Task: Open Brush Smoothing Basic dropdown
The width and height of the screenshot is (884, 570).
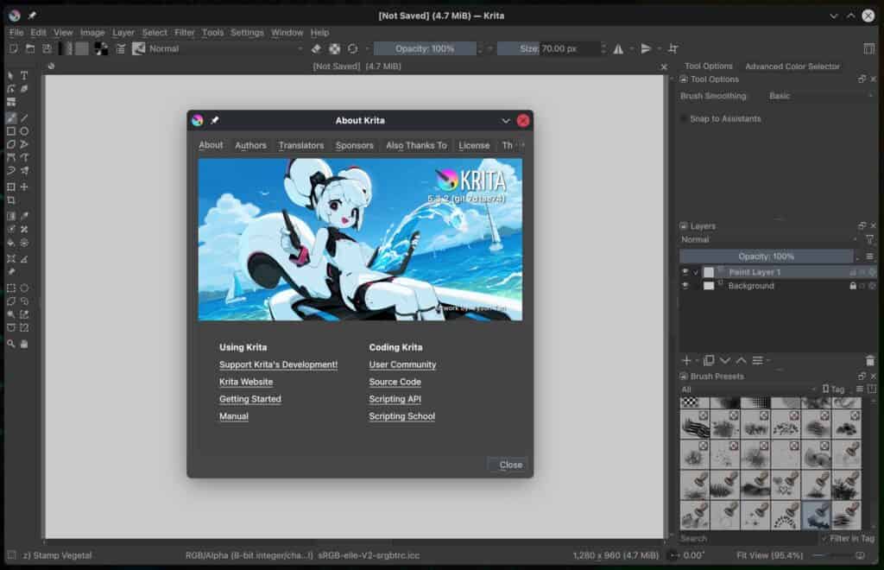Action: pyautogui.click(x=820, y=97)
